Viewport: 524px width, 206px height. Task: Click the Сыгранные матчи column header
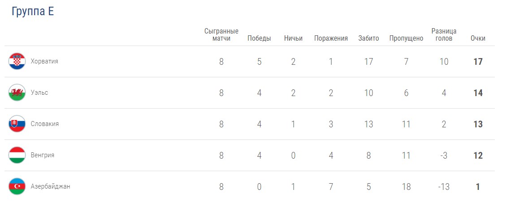[221, 34]
